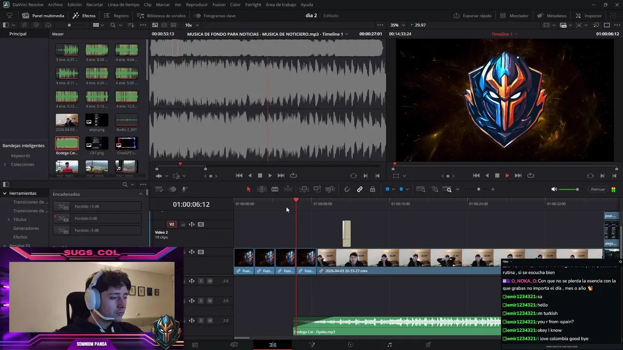The image size is (623, 350).
Task: Zoom out the timeline with minus
Action: tap(458, 189)
